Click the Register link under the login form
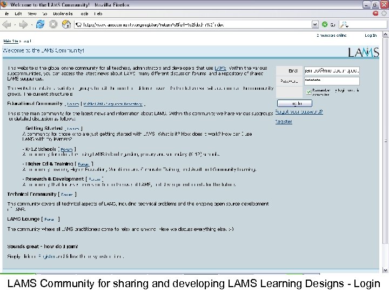This screenshot has height=292, width=389. pos(284,122)
